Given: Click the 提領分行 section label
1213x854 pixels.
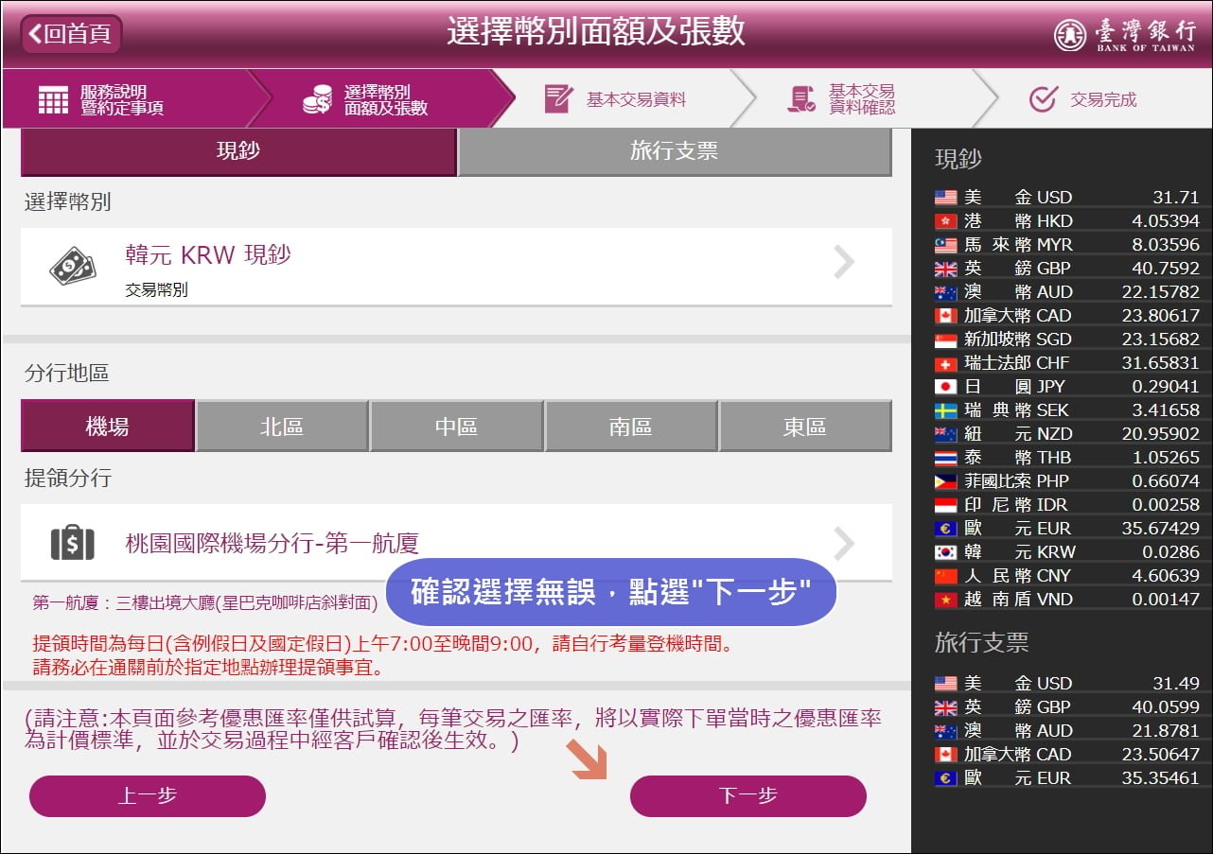Looking at the screenshot, I should [x=68, y=479].
